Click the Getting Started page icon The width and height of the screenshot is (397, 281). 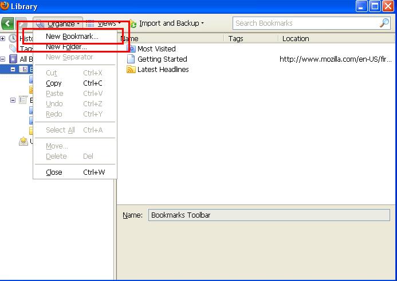pos(131,59)
